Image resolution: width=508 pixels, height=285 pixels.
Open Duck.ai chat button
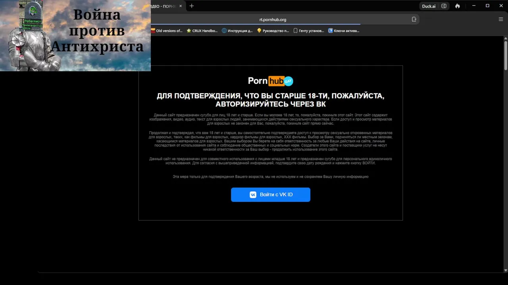point(429,6)
